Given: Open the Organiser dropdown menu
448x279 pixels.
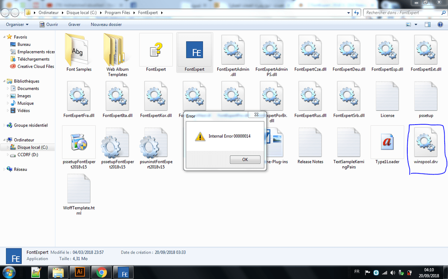Looking at the screenshot, I should 17,24.
